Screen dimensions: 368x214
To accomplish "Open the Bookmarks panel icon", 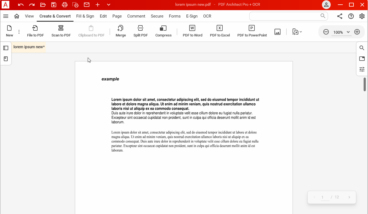I will click(x=6, y=59).
